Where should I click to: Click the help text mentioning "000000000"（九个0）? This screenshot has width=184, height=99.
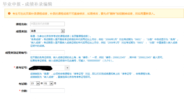tap(72, 61)
